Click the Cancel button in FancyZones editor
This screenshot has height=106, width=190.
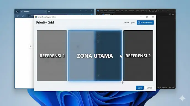pyautogui.click(x=149, y=88)
